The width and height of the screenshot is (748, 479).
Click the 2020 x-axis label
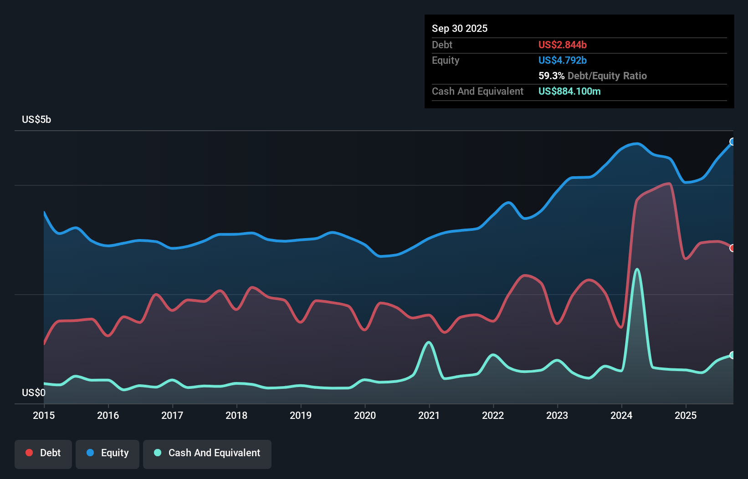(x=365, y=415)
